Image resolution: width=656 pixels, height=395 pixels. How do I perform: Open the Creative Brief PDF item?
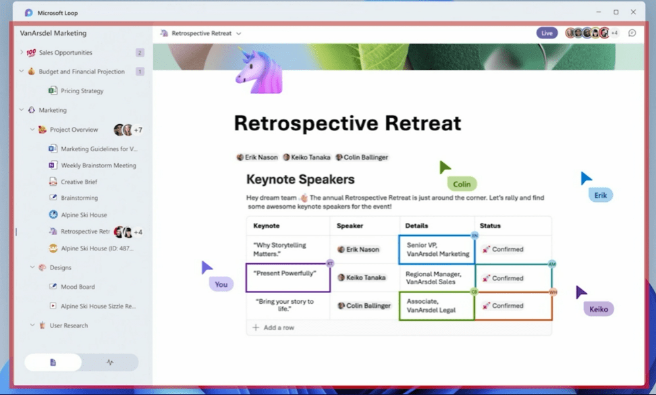point(79,182)
